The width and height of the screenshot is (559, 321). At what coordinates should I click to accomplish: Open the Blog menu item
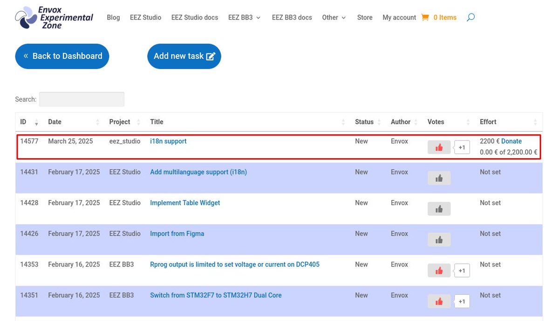(x=113, y=17)
